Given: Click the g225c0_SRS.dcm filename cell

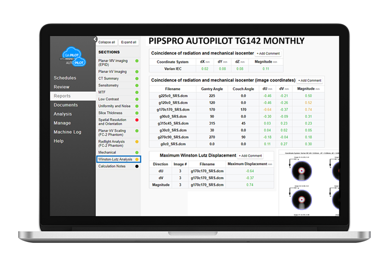Looking at the screenshot, I should point(173,96).
